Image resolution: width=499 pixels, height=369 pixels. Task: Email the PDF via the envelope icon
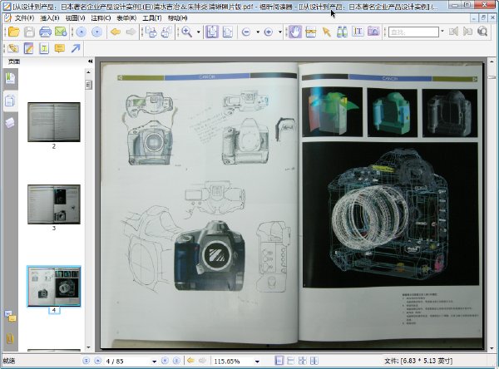[61, 32]
